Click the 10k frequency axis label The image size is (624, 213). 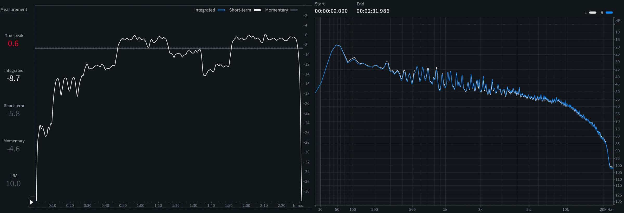(566, 209)
